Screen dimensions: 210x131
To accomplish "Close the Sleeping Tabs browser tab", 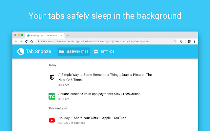I will click(62, 35).
